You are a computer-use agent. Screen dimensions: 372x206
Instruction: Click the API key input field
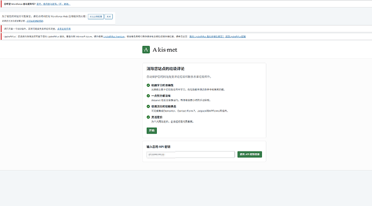190,154
